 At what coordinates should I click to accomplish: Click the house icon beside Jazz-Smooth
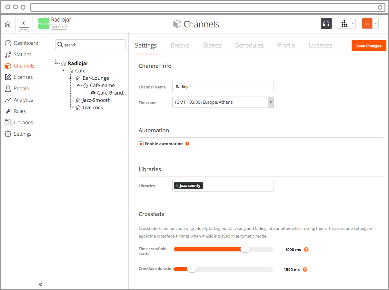coord(78,100)
